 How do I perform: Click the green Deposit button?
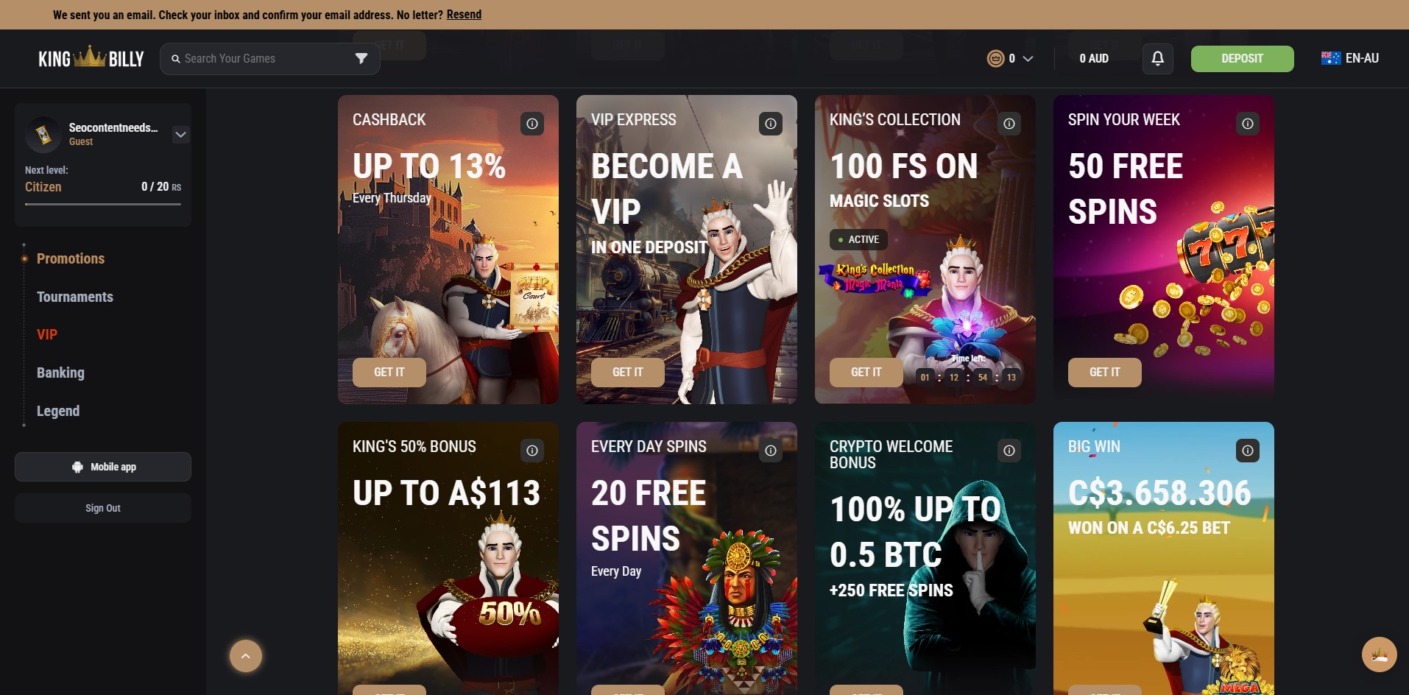tap(1242, 59)
